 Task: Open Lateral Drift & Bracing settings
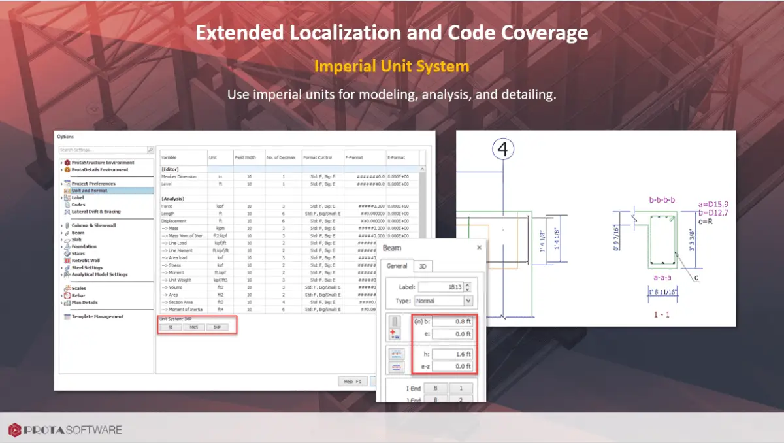pos(67,212)
